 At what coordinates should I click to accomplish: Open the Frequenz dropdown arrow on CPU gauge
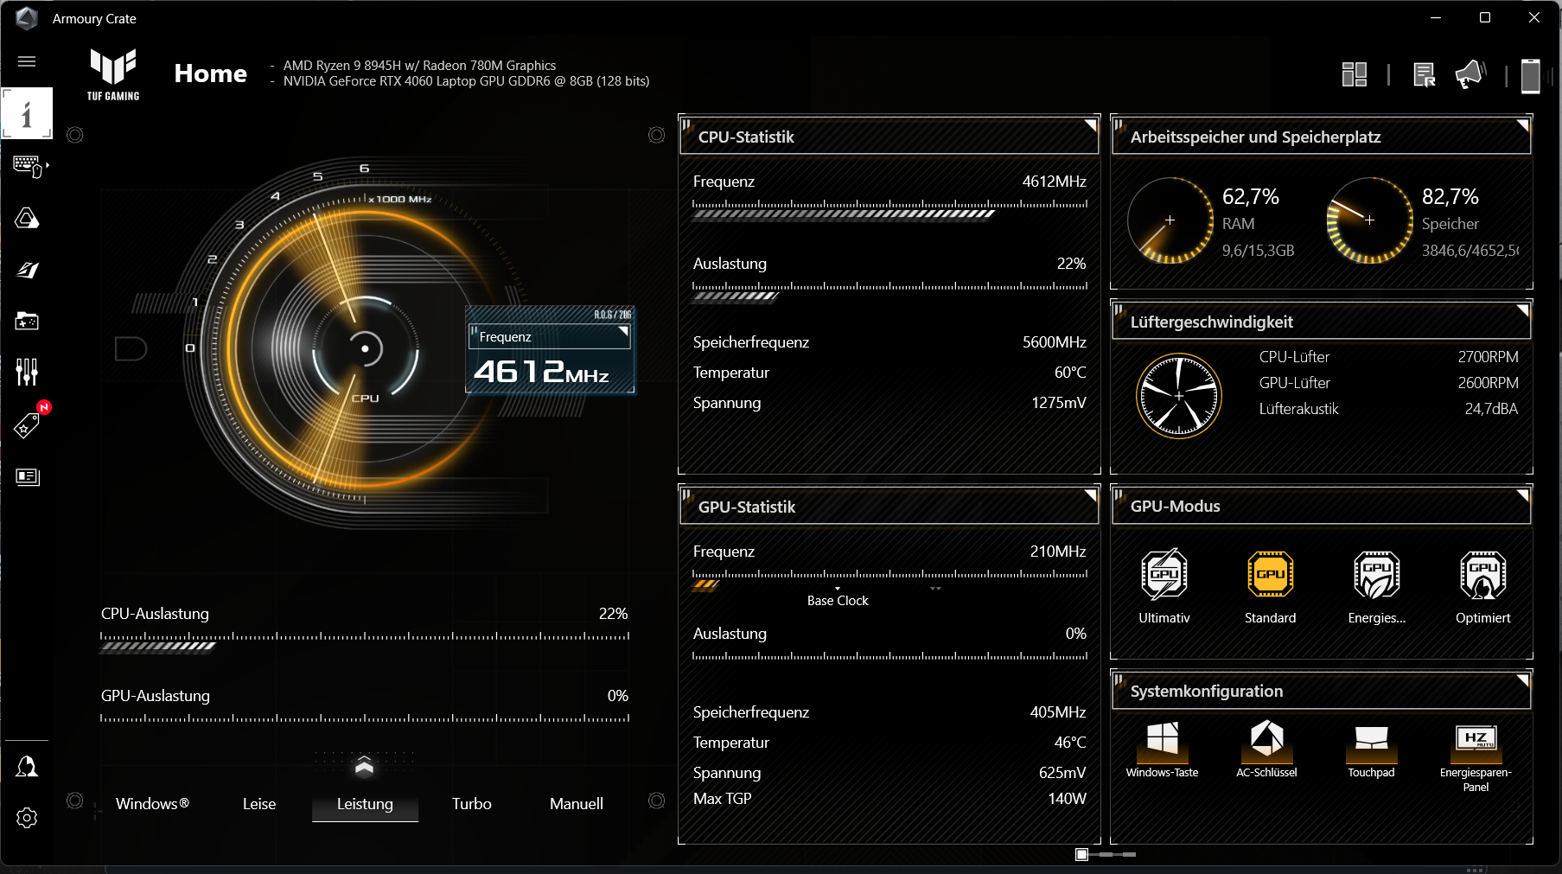pyautogui.click(x=623, y=331)
